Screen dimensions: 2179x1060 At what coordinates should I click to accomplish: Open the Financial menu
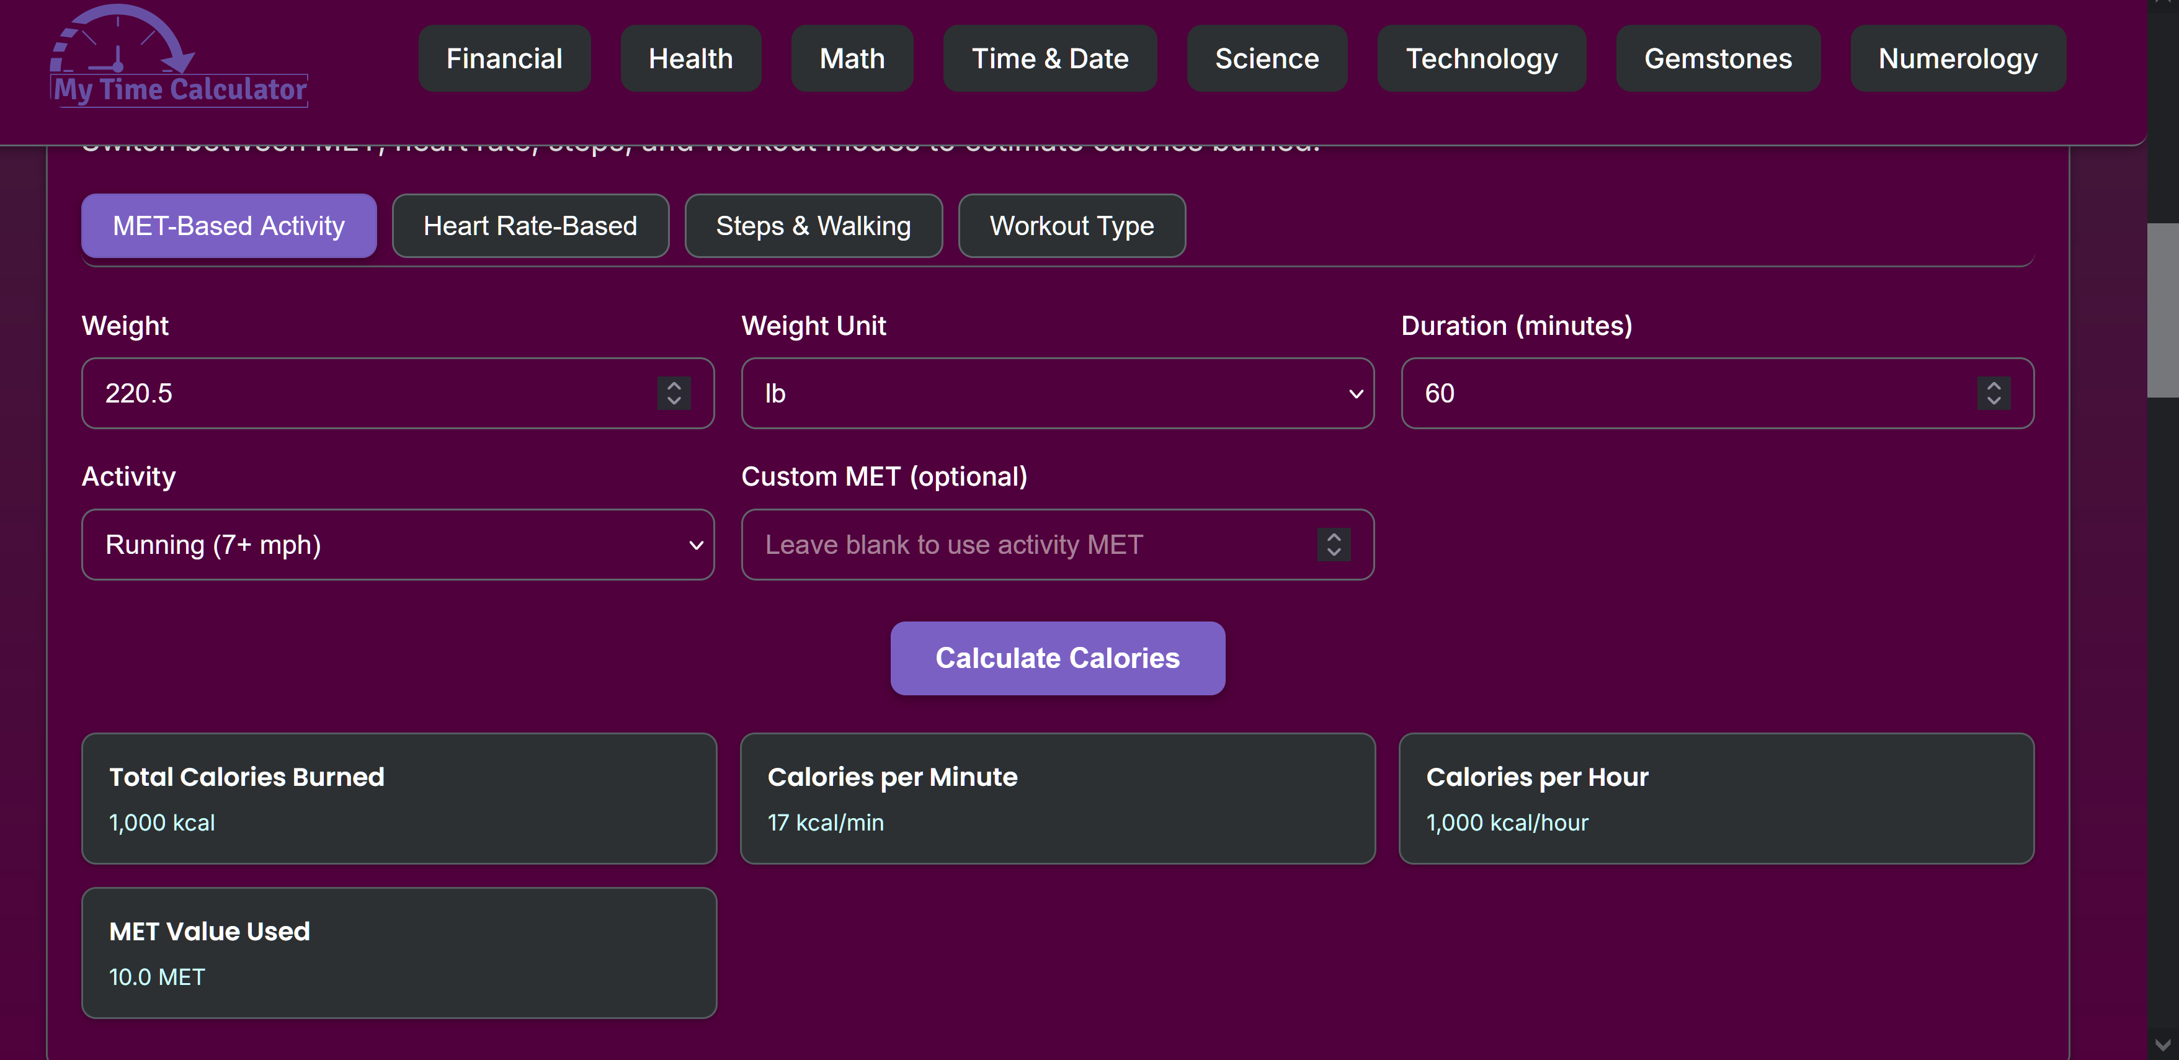tap(504, 58)
